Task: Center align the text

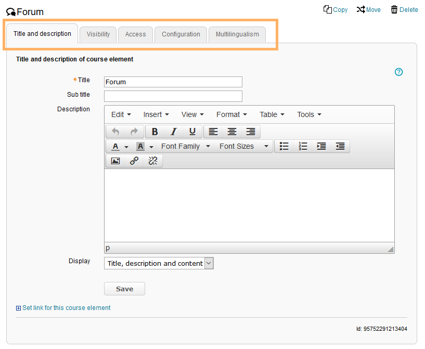Action: 232,132
